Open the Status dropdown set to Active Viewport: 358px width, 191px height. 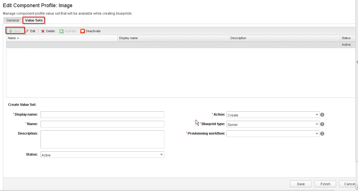pos(102,155)
